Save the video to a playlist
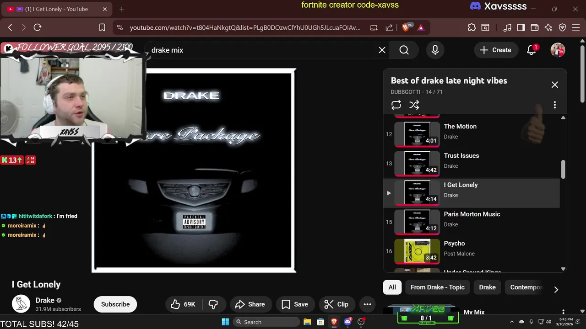The image size is (586, 329). [x=295, y=304]
